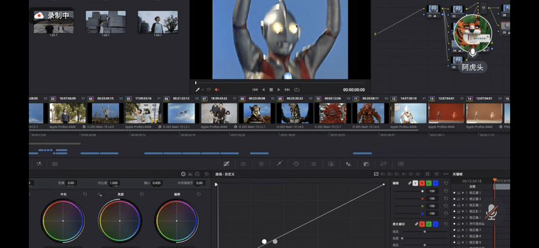Open the Color Warper palette icon
This screenshot has height=248, width=539.
261,164
